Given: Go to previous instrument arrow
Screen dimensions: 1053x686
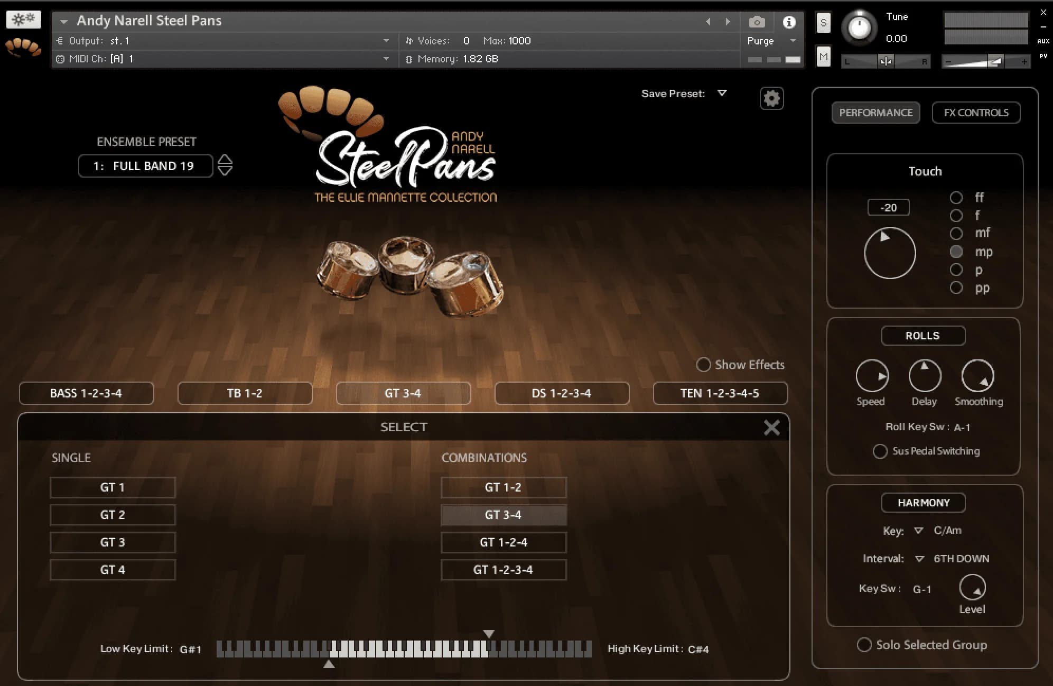Looking at the screenshot, I should click(x=709, y=22).
